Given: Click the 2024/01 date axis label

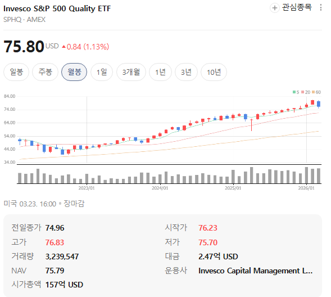Looking at the screenshot, I should (x=160, y=188).
